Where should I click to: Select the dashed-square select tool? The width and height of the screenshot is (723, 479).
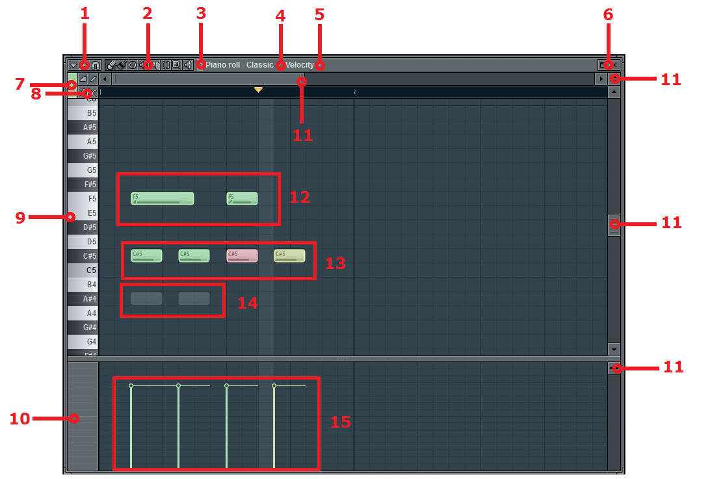(166, 65)
